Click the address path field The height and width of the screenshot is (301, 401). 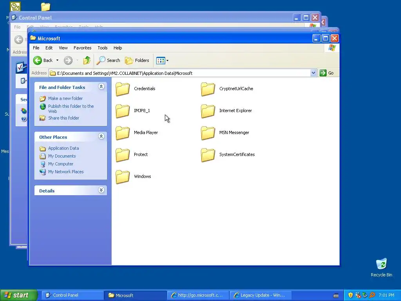click(x=179, y=73)
